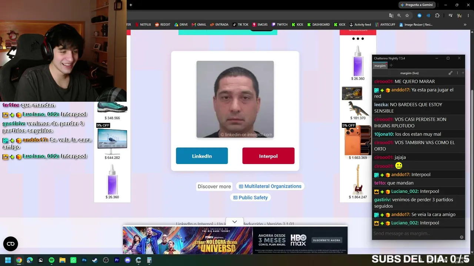Click the Pregunta a Gemini button
Screen dimensions: 474x266
pyautogui.click(x=417, y=5)
